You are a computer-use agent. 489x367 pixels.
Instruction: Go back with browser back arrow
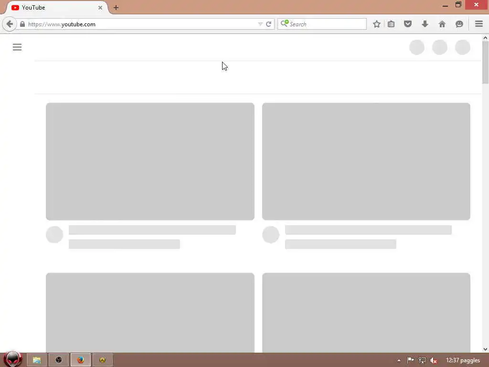tap(10, 24)
